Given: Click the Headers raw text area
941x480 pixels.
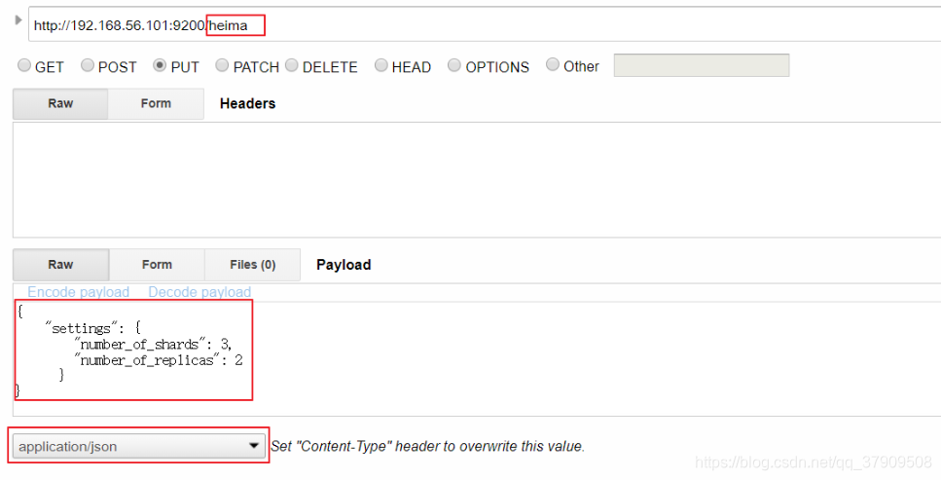Looking at the screenshot, I should pos(477,179).
